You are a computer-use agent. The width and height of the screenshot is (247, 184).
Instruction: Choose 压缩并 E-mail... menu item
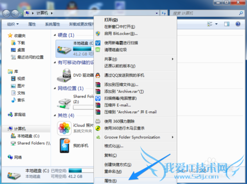coord(135,105)
